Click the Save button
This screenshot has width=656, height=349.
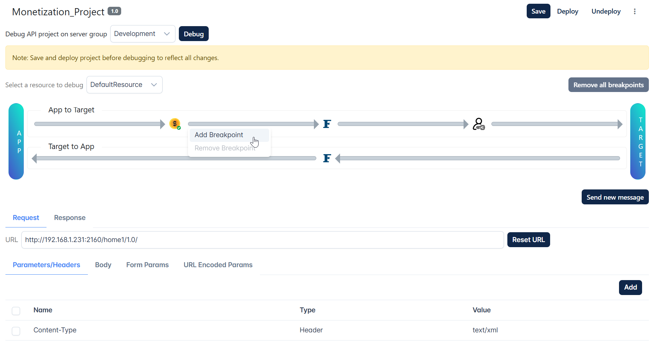538,11
